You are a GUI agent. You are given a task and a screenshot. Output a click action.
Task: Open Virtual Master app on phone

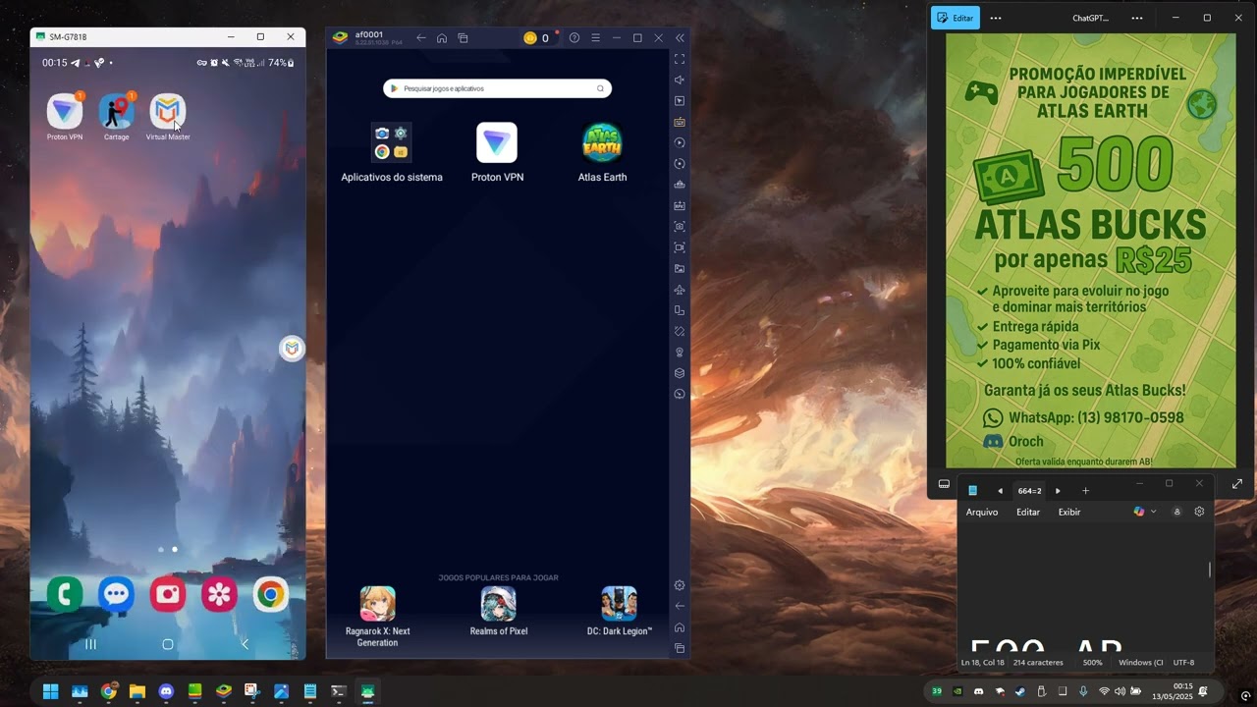(167, 112)
